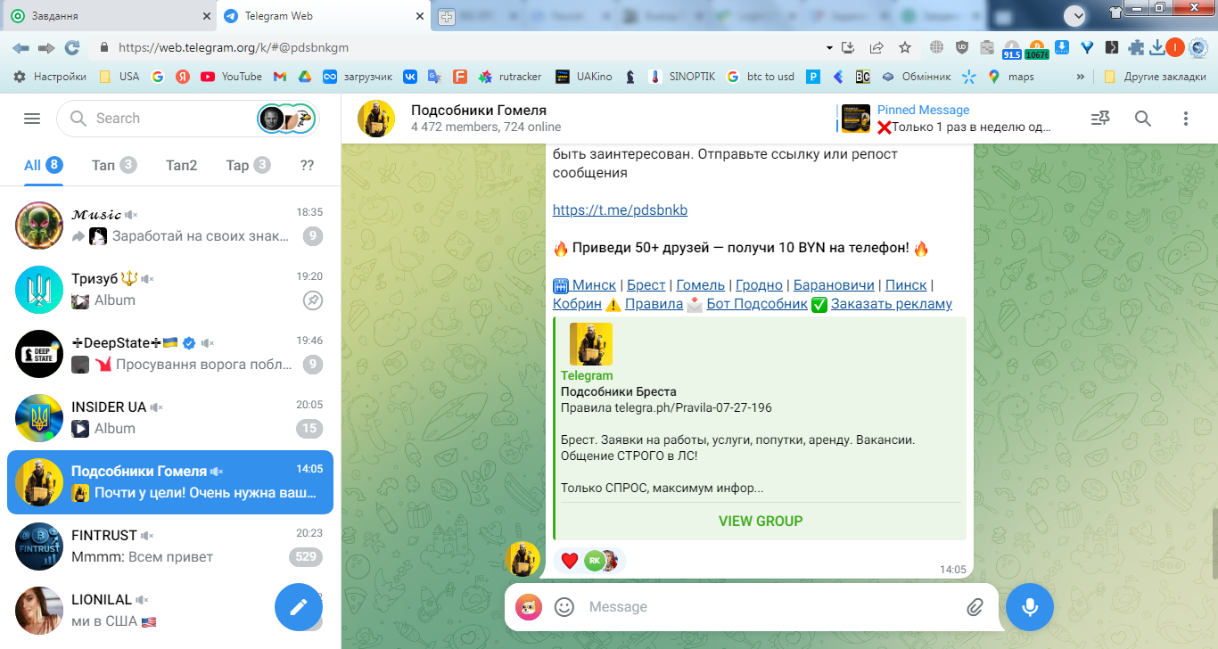Image resolution: width=1218 pixels, height=649 pixels.
Task: Go back with the browser arrow
Action: pos(21,47)
